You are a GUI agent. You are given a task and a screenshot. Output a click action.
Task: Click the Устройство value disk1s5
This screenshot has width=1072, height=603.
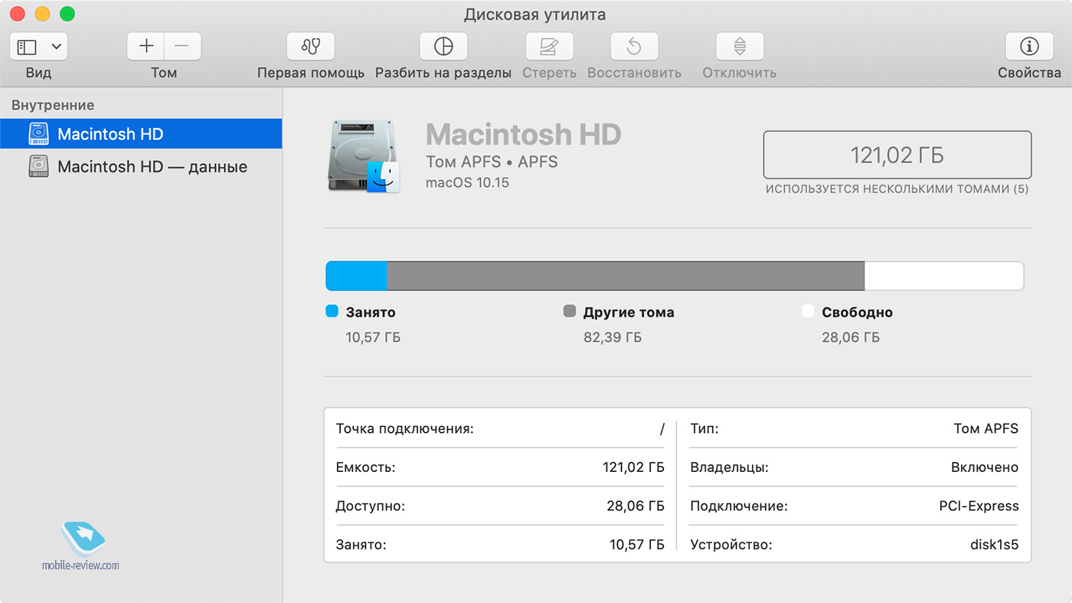(994, 545)
